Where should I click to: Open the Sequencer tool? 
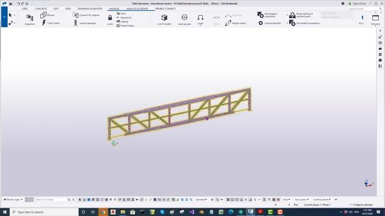click(124, 17)
